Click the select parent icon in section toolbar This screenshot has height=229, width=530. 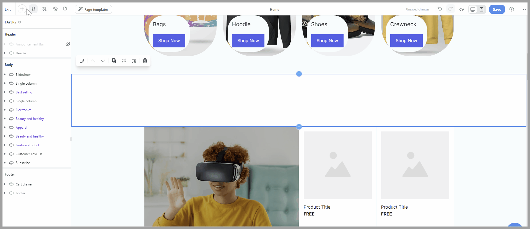[x=82, y=61]
